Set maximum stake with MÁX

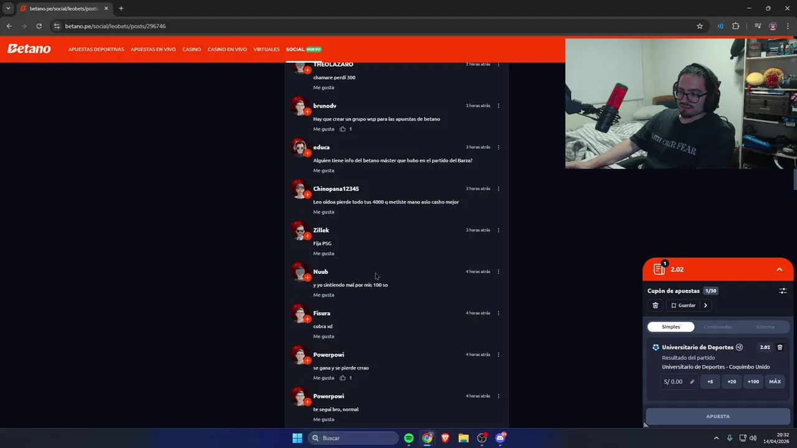tap(775, 382)
